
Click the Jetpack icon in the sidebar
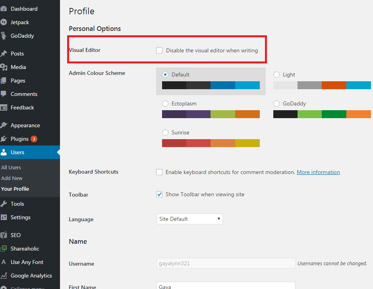[x=4, y=22]
